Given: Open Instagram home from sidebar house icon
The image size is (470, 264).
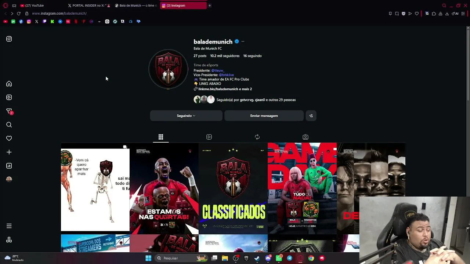Looking at the screenshot, I should point(9,84).
